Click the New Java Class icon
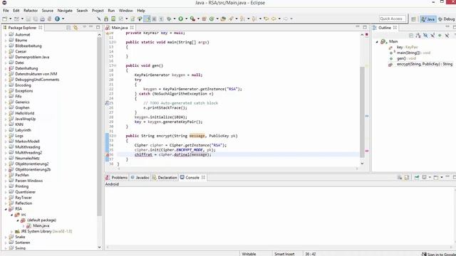Screen dimensions: 456x256 click(212, 19)
